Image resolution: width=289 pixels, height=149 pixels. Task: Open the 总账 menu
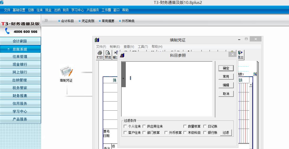31,10
